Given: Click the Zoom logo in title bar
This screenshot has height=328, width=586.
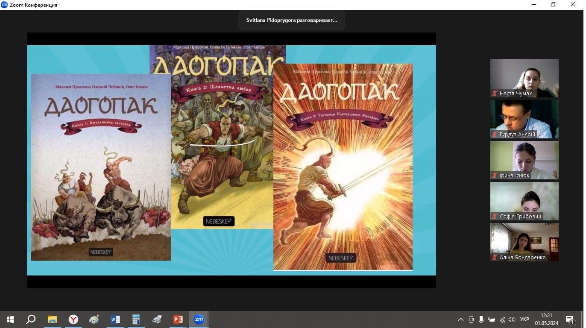Looking at the screenshot, I should click(4, 5).
